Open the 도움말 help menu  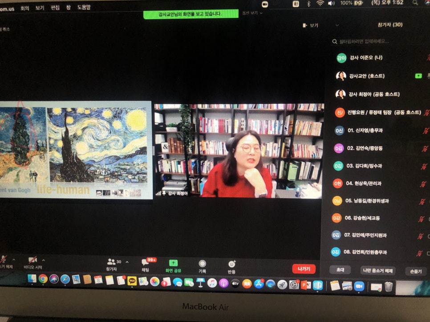pyautogui.click(x=84, y=7)
